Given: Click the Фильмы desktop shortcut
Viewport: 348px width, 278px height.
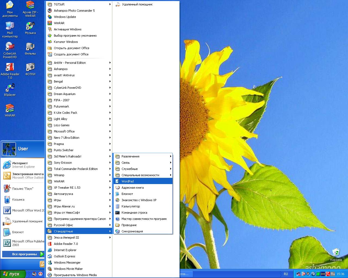Looking at the screenshot, I should [30, 49].
